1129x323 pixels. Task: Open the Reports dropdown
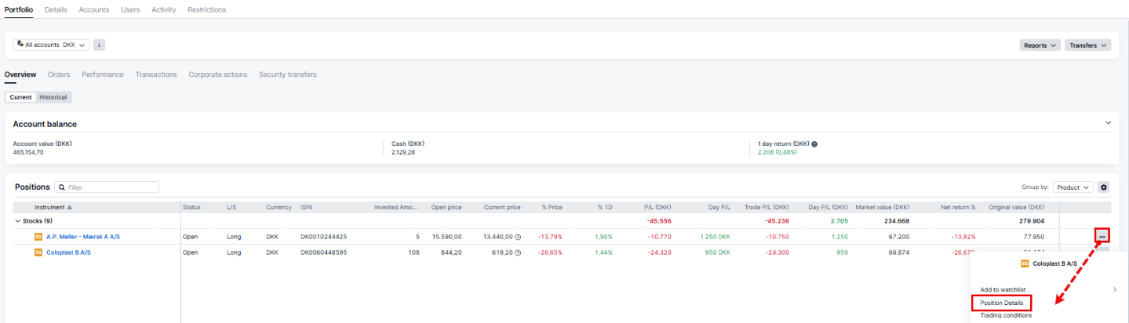click(x=1040, y=45)
